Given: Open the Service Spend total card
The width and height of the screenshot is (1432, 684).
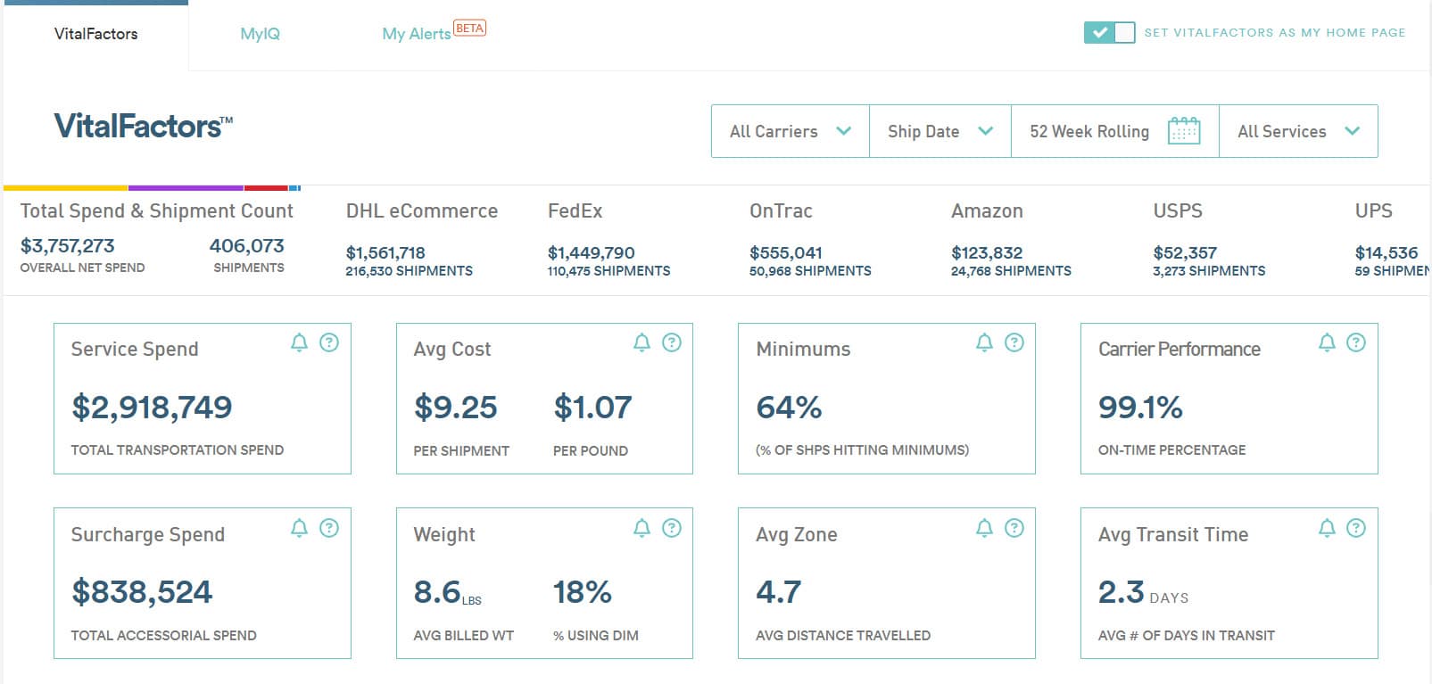Looking at the screenshot, I should (x=203, y=399).
